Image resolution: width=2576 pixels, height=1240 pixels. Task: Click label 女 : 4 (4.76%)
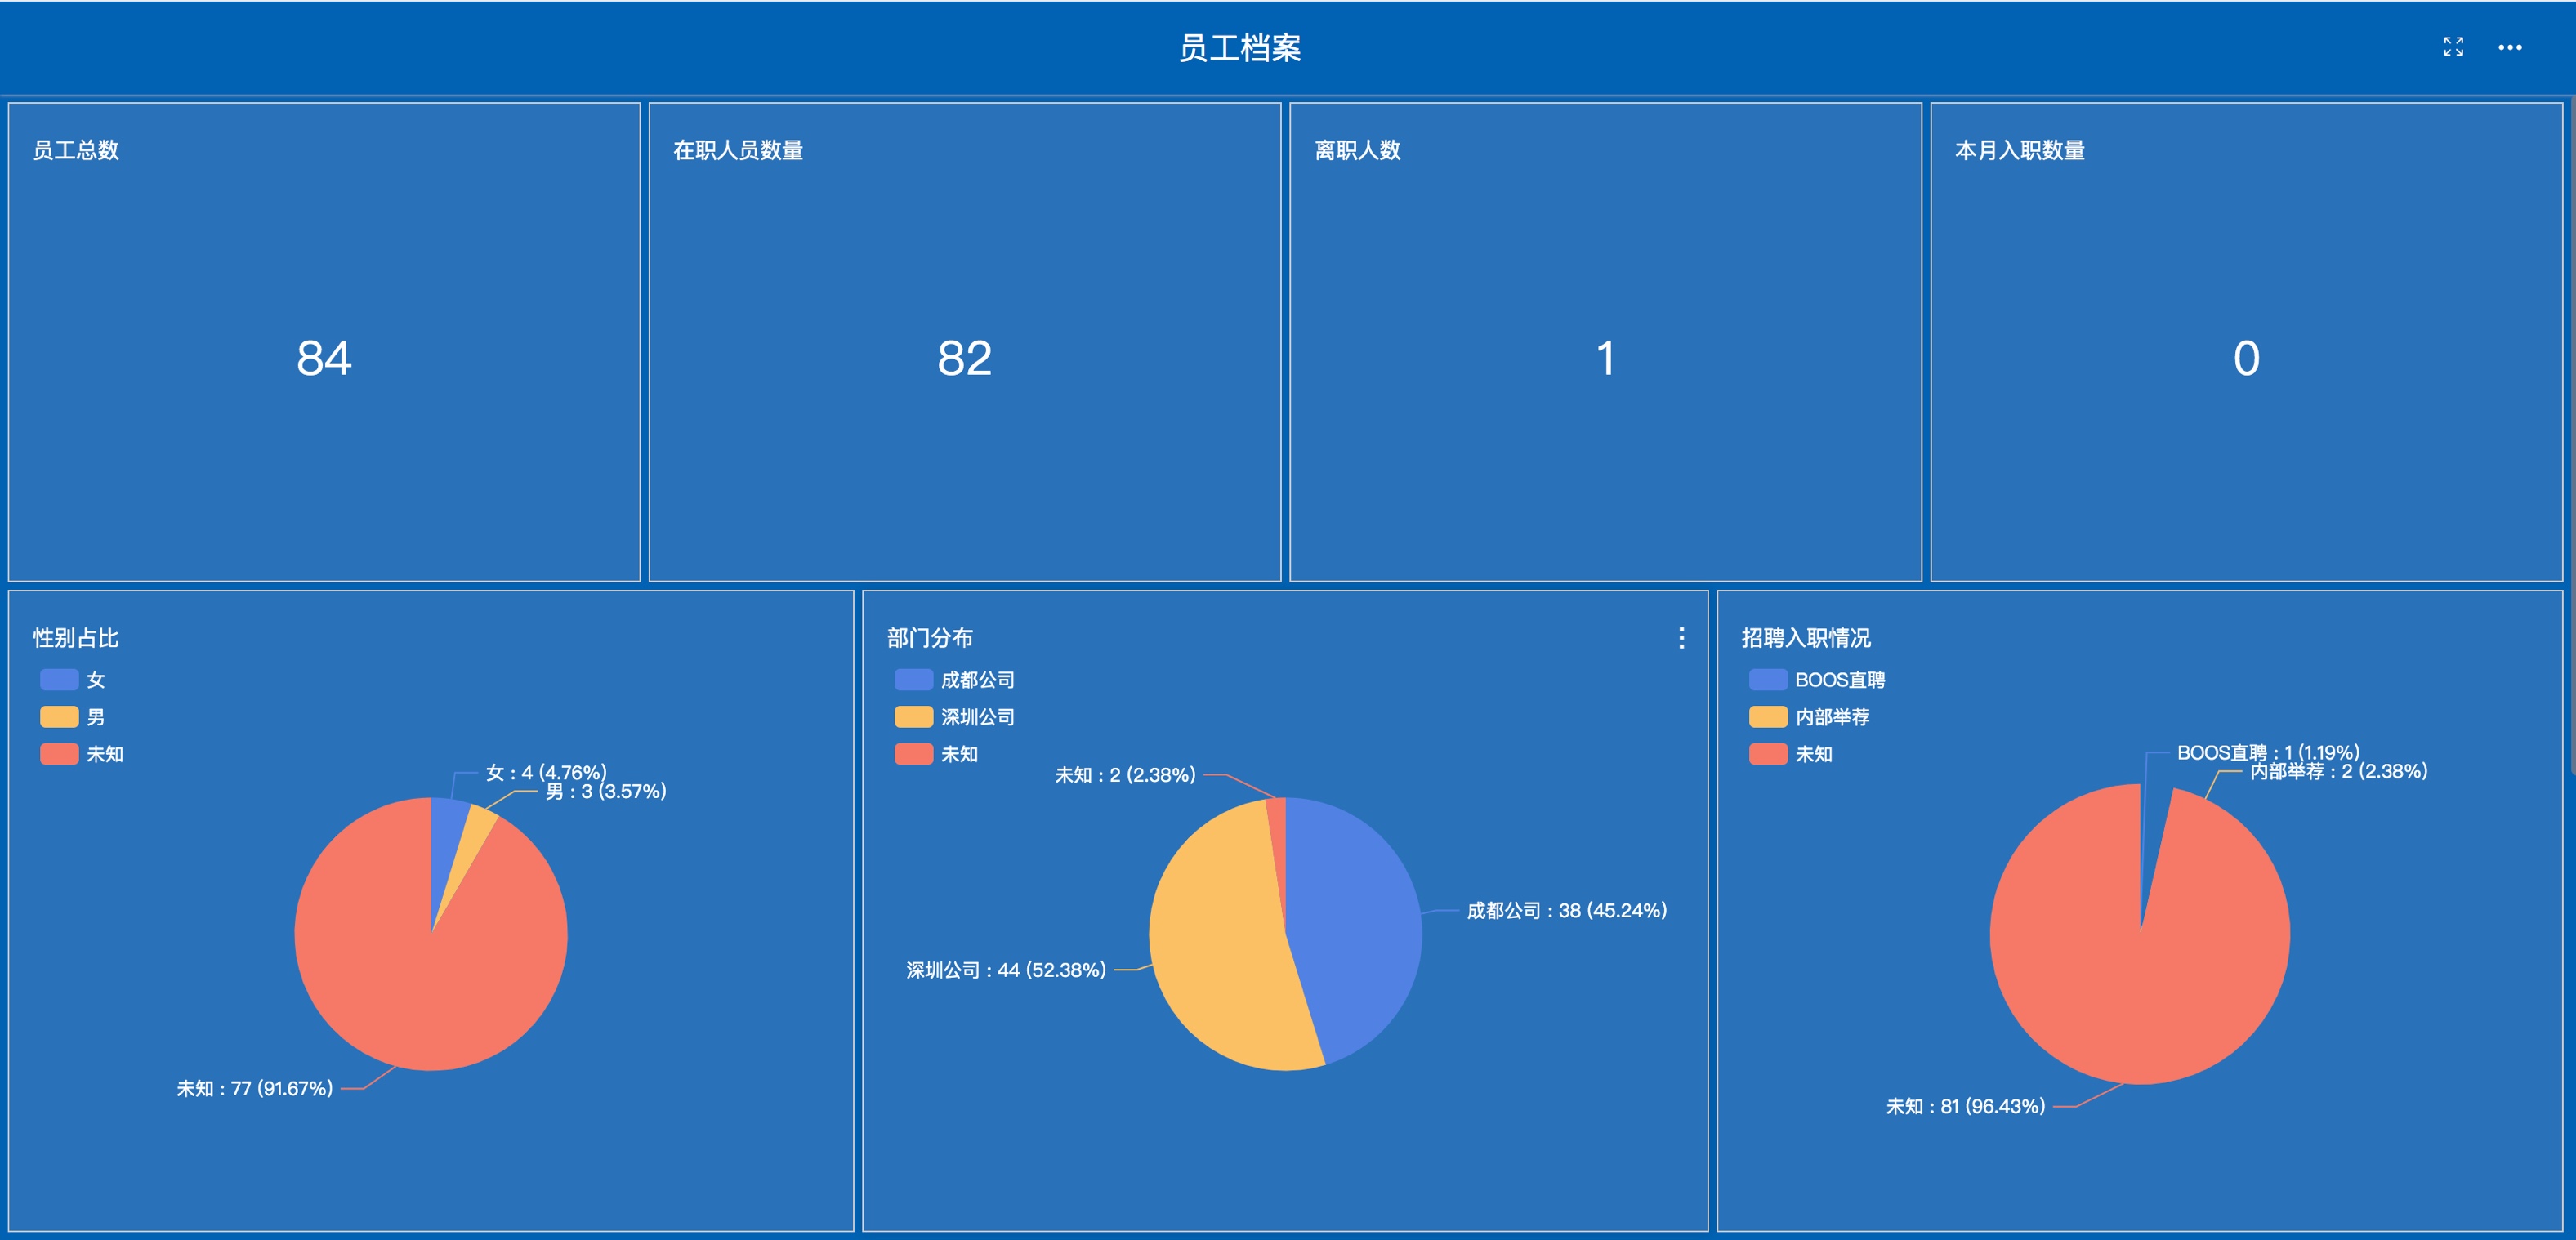(546, 772)
